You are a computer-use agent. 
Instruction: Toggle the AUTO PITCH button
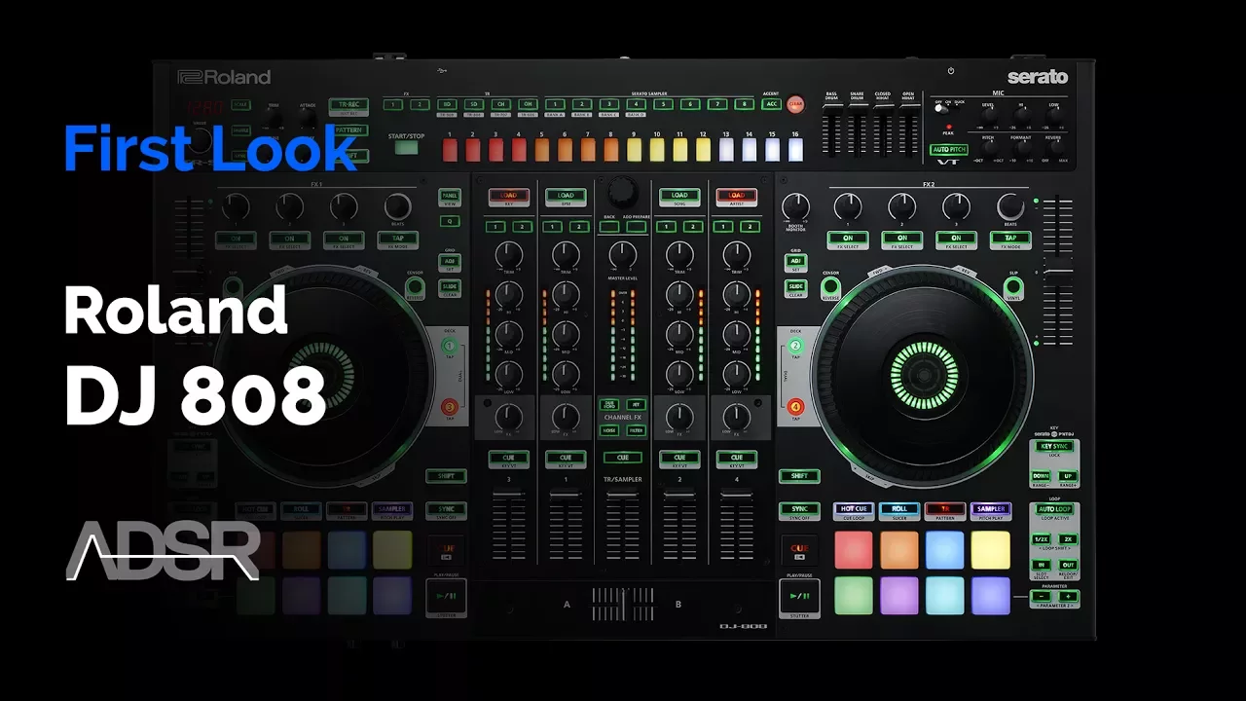948,150
